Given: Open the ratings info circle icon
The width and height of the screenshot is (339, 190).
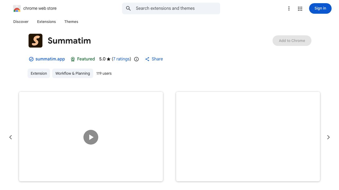Looking at the screenshot, I should tap(136, 59).
